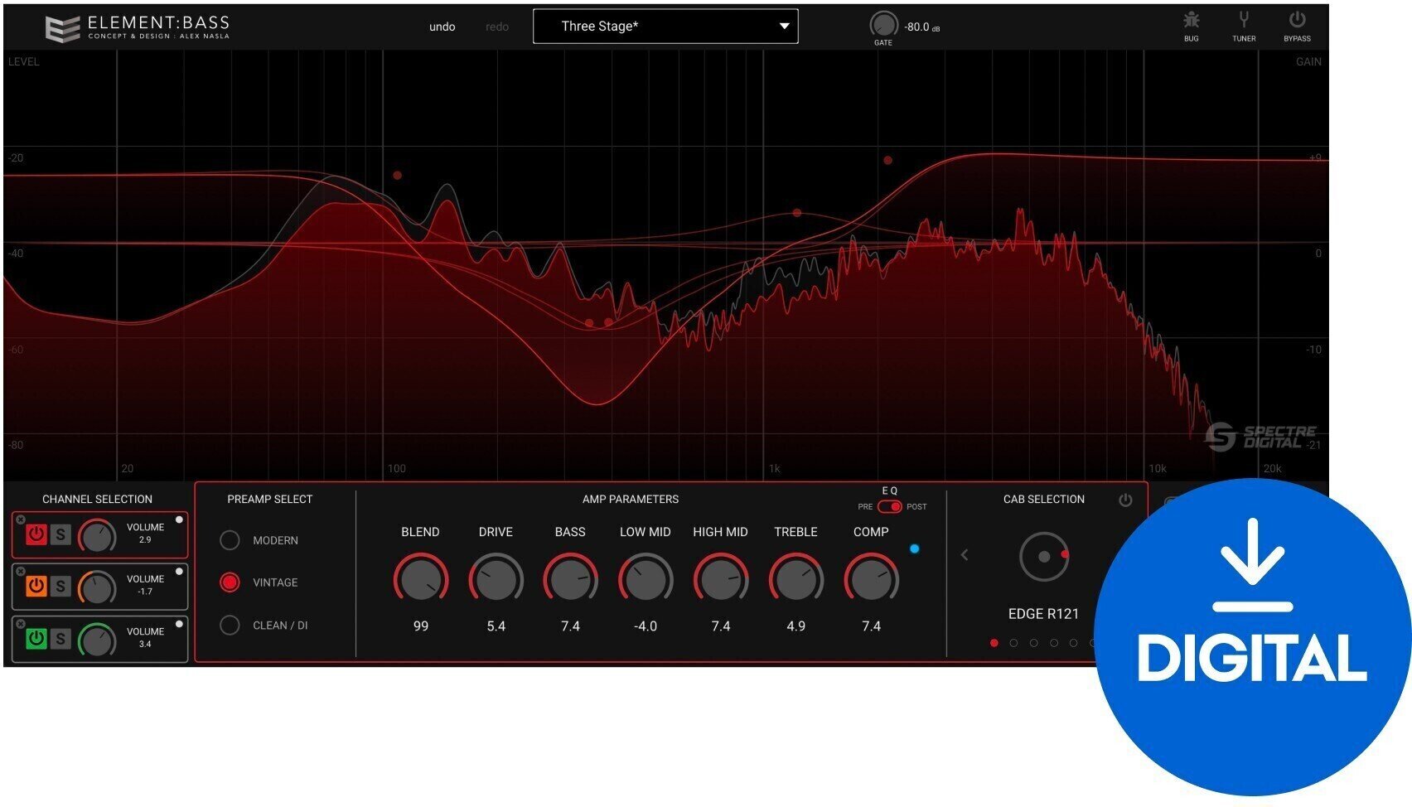Click the Gate value -80.0 dB
The width and height of the screenshot is (1412, 807).
(921, 27)
